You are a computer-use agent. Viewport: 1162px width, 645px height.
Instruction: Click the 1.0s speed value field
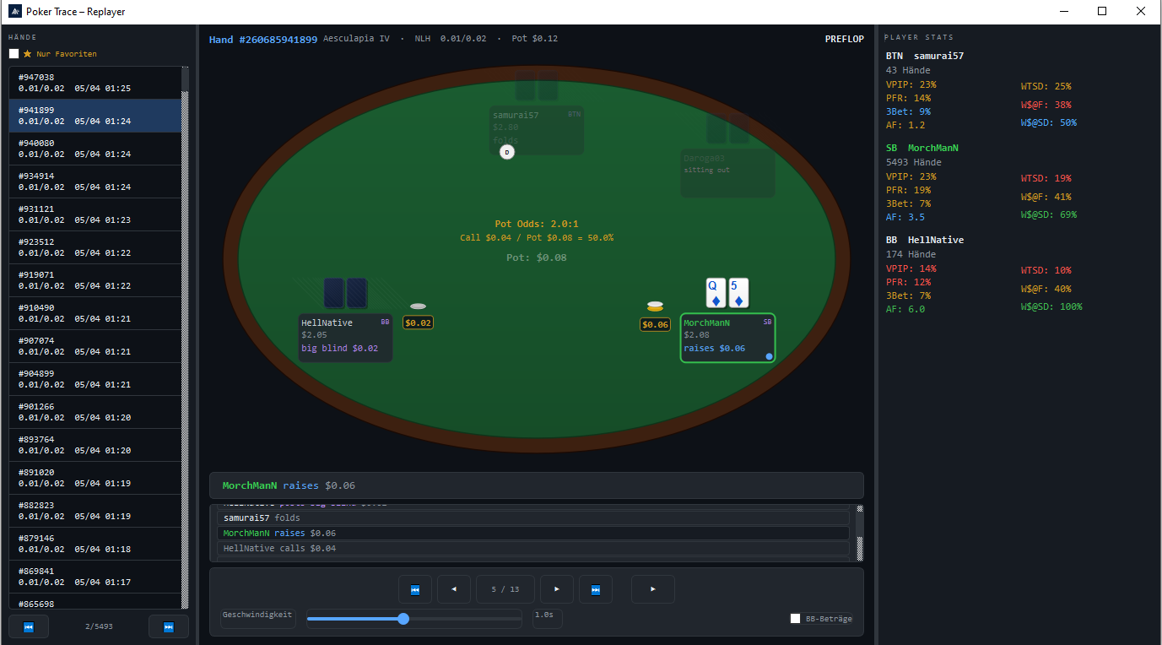tap(548, 619)
